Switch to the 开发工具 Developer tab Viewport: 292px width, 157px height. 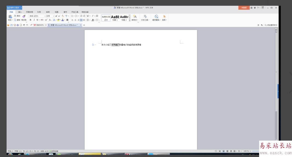point(75,12)
